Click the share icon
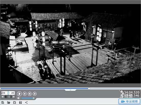 tap(26, 102)
